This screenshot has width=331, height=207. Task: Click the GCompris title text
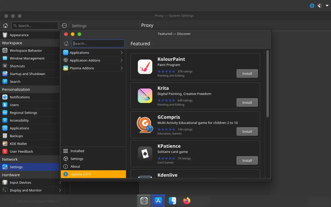pyautogui.click(x=169, y=117)
